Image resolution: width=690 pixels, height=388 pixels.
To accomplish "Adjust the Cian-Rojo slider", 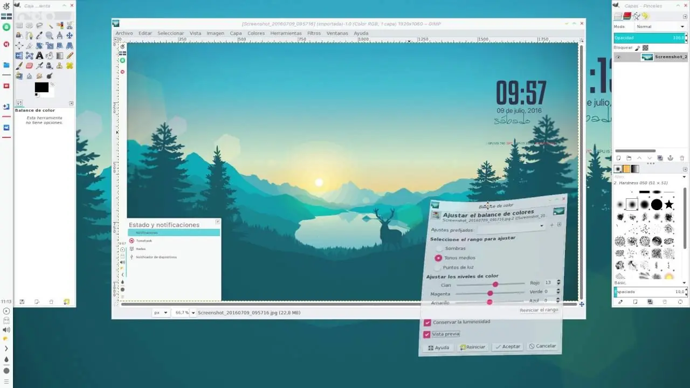I will [x=491, y=284].
